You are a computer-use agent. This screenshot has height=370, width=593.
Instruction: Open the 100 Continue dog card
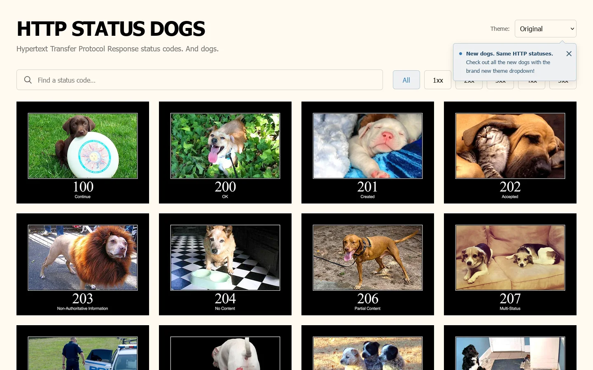(83, 153)
